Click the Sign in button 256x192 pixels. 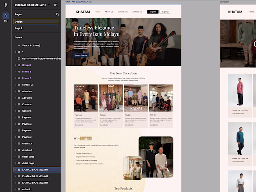pyautogui.click(x=153, y=12)
